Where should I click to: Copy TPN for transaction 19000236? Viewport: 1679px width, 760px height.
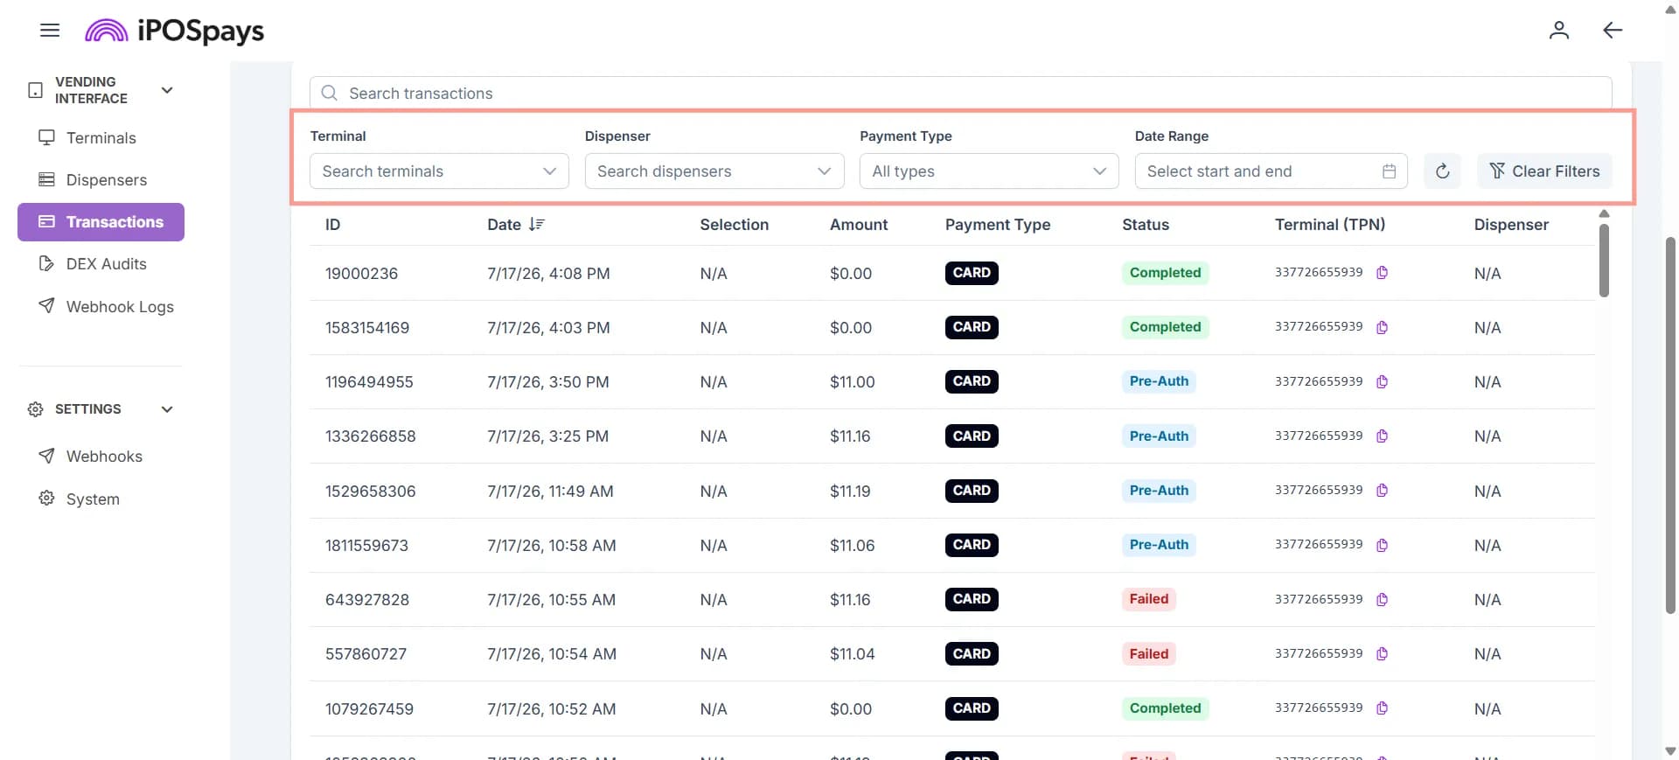(x=1382, y=273)
